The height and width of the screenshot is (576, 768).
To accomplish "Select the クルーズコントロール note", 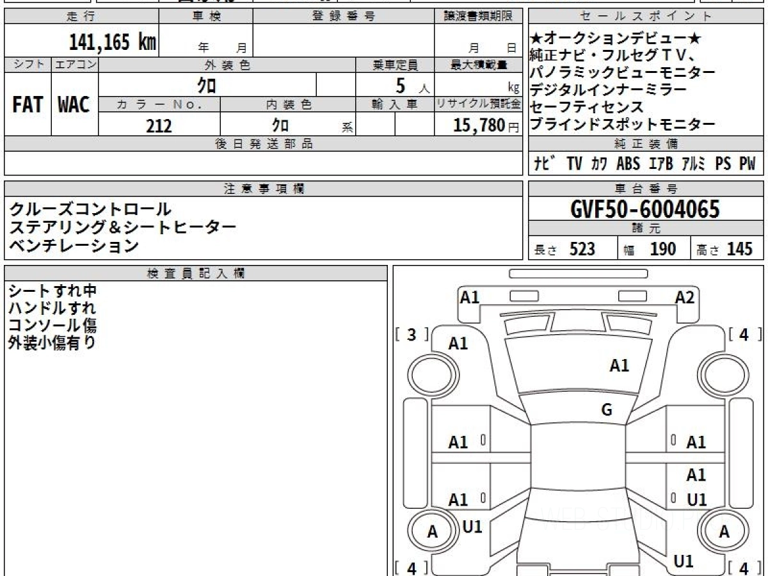I will pyautogui.click(x=90, y=209).
